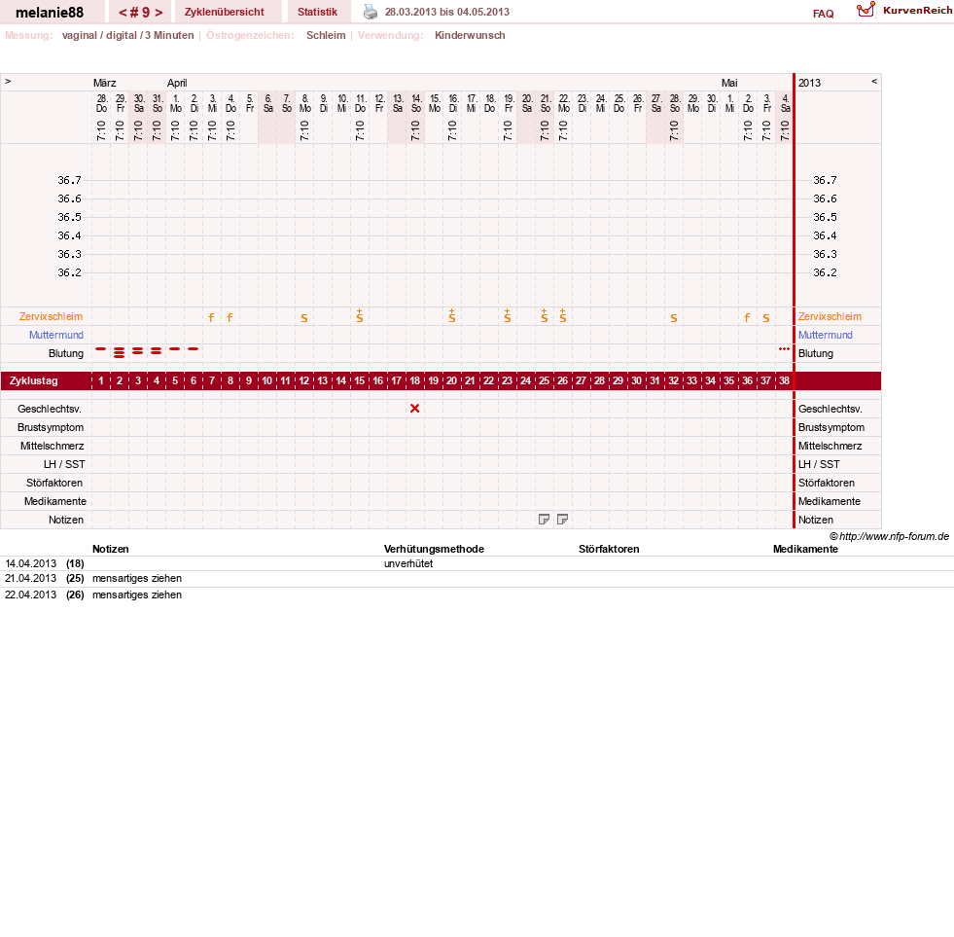
Task: Click the 'unverhütet' entry for 14.04.2013
Action: (x=408, y=563)
